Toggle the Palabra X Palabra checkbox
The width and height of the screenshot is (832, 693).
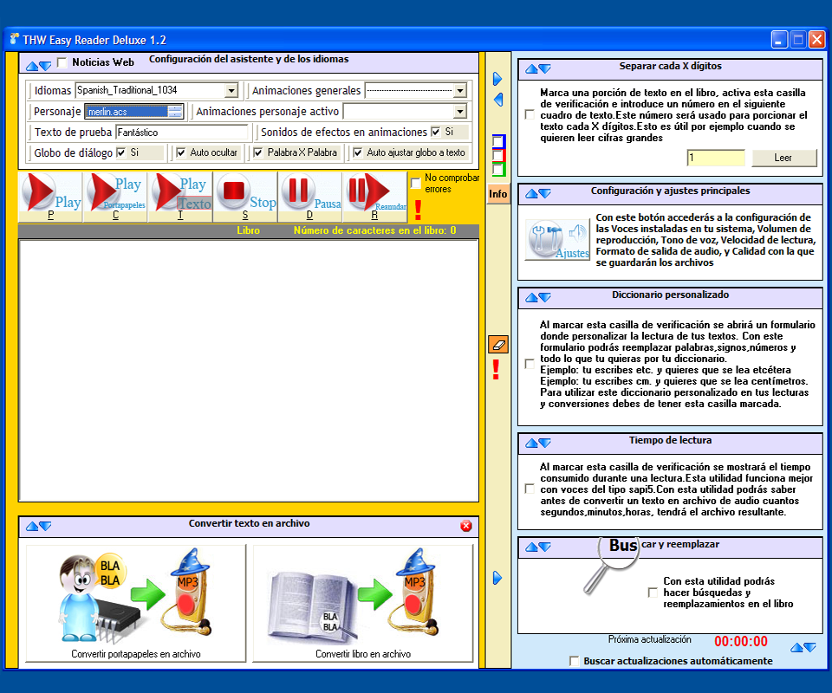click(258, 152)
